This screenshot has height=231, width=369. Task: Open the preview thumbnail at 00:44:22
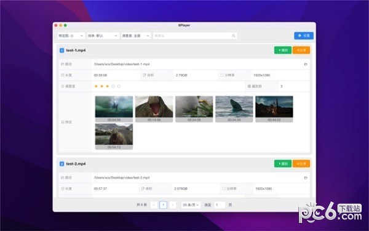(274, 109)
